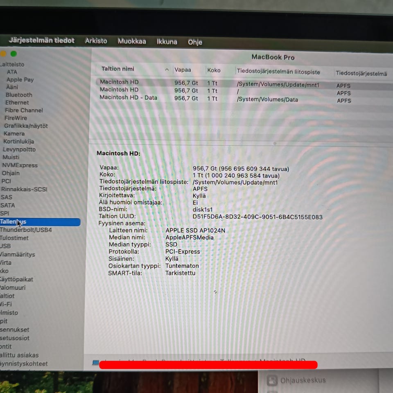Click the Protokolla value PCI-Express

(183, 252)
